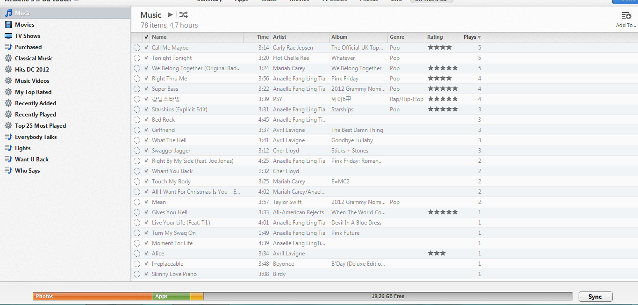Screen dimensions: 638x305
Task: Sort songs by Artist column
Action: point(300,37)
